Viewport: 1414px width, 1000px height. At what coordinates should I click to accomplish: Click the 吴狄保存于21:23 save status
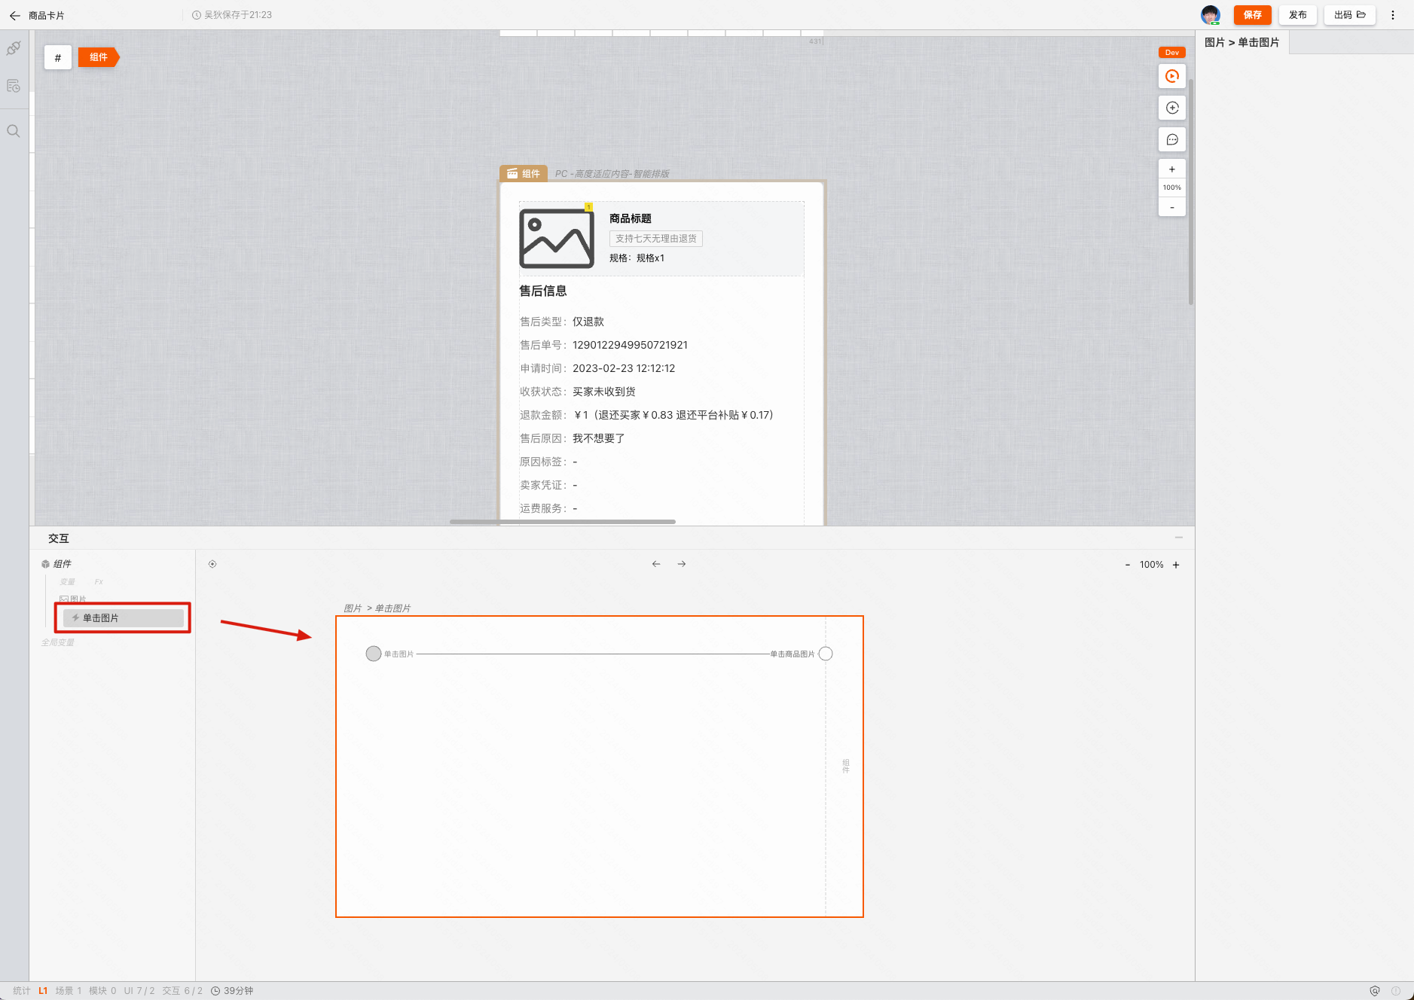click(232, 15)
